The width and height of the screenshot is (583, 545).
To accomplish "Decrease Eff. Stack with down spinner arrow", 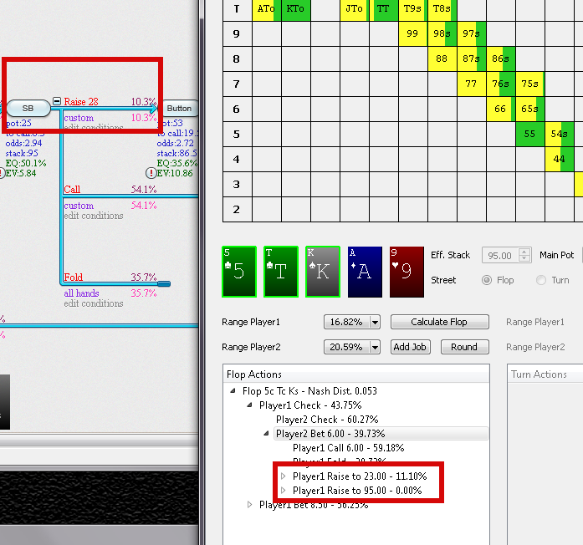I will point(524,258).
